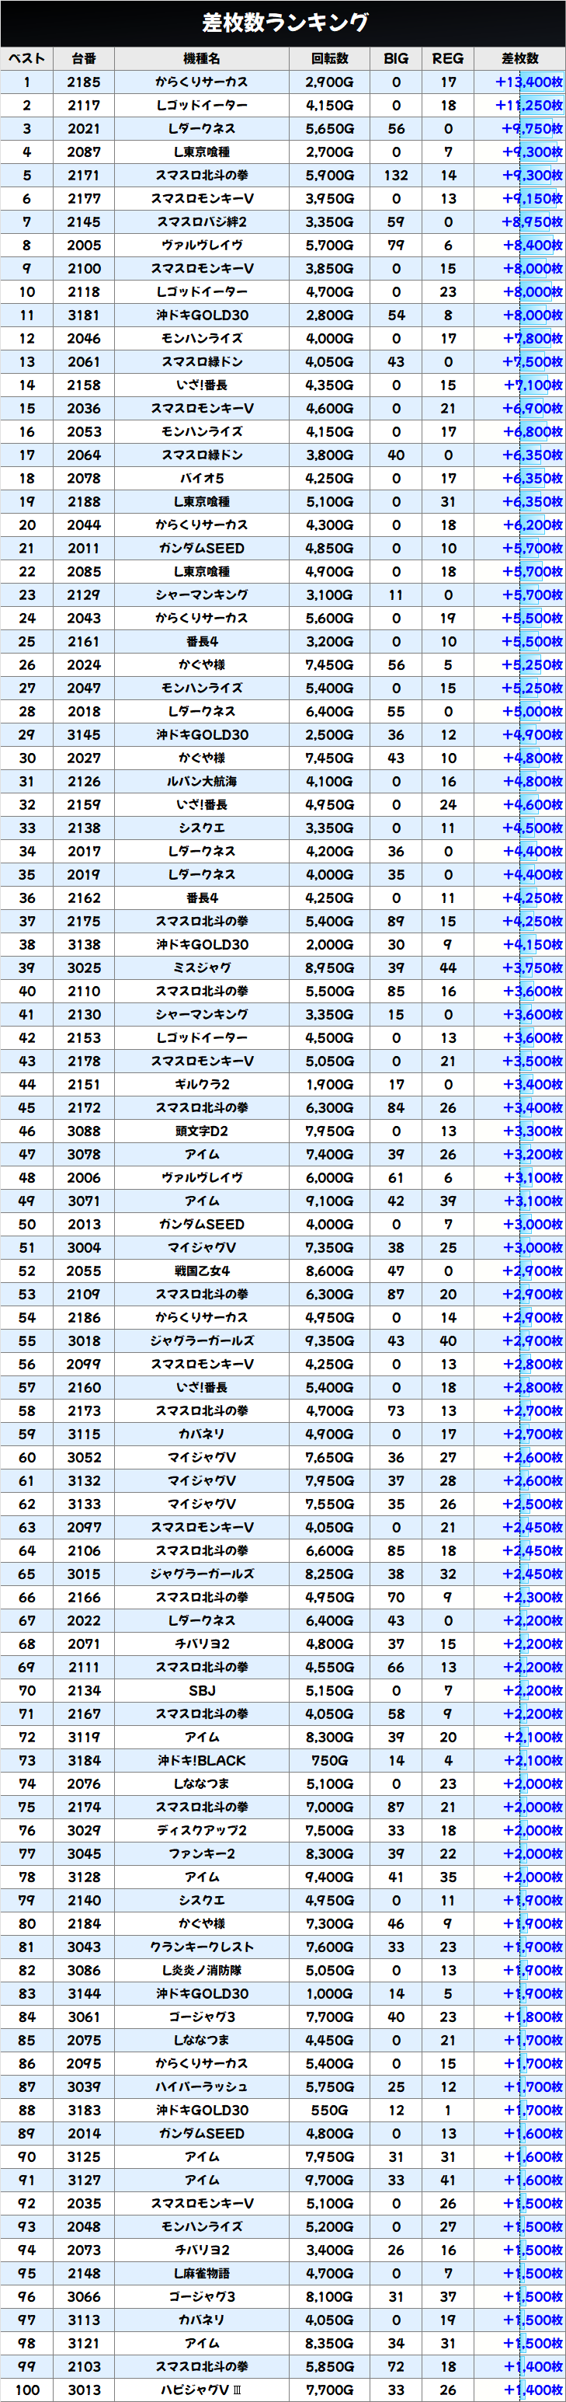Click machine number 2021
This screenshot has height=2402, width=566.
[x=84, y=129]
